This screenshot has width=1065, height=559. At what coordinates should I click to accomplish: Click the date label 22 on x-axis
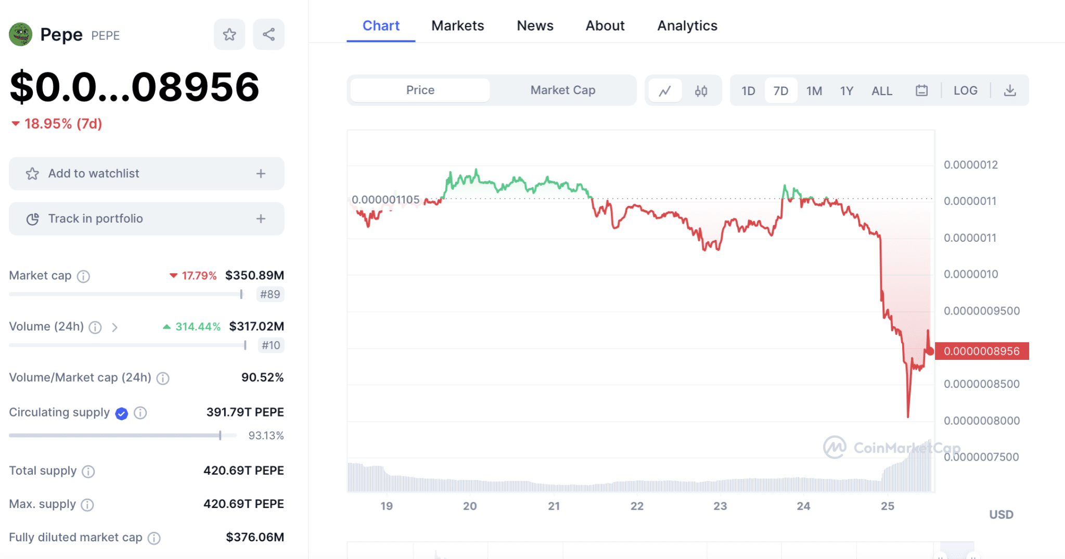pyautogui.click(x=637, y=506)
